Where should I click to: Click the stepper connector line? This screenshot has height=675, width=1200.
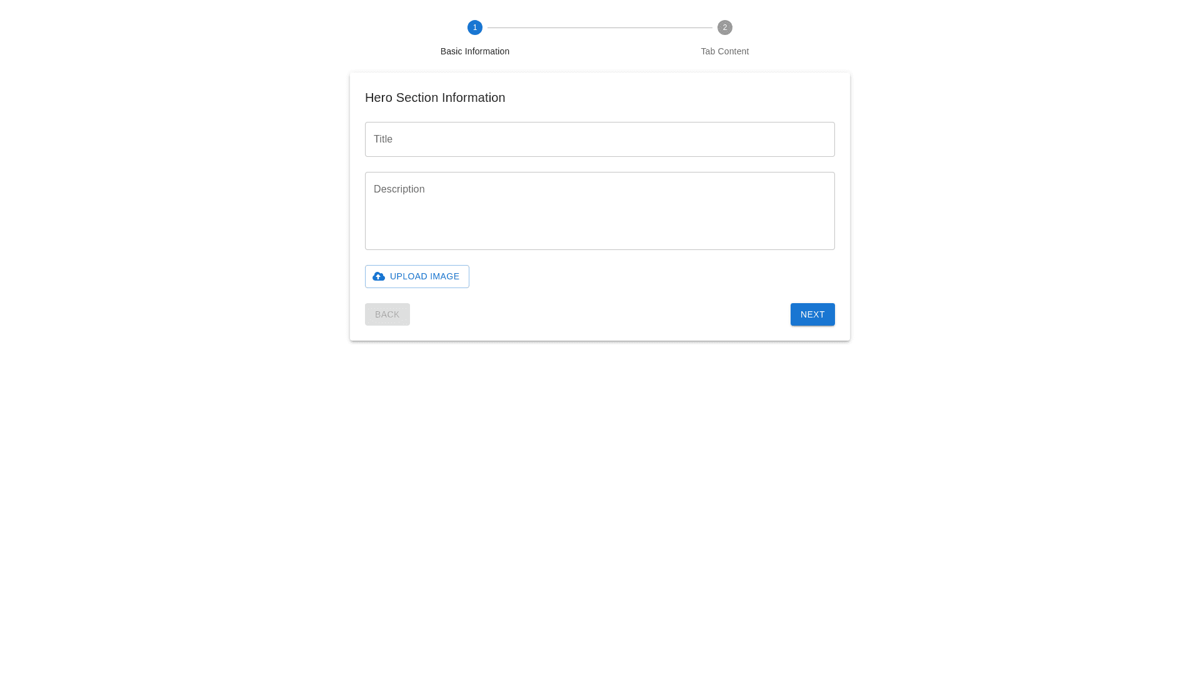[600, 27]
